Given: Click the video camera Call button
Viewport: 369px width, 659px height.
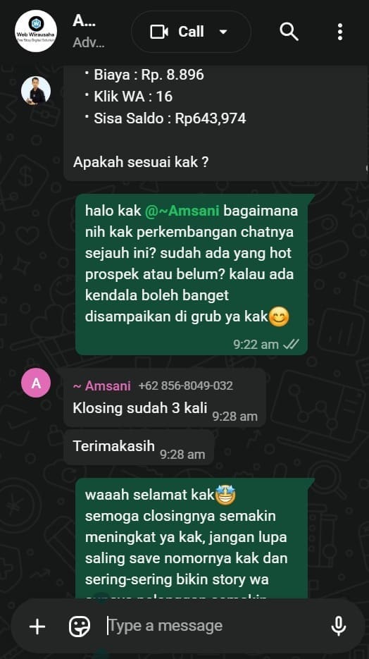Looking at the screenshot, I should point(177,32).
